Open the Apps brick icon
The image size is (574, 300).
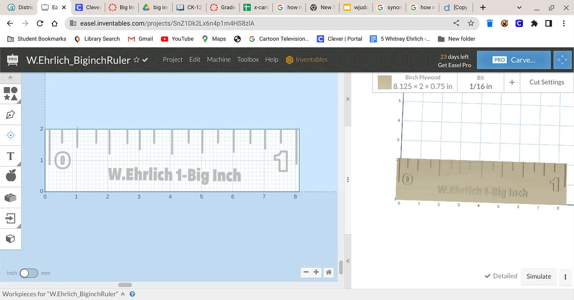11,197
